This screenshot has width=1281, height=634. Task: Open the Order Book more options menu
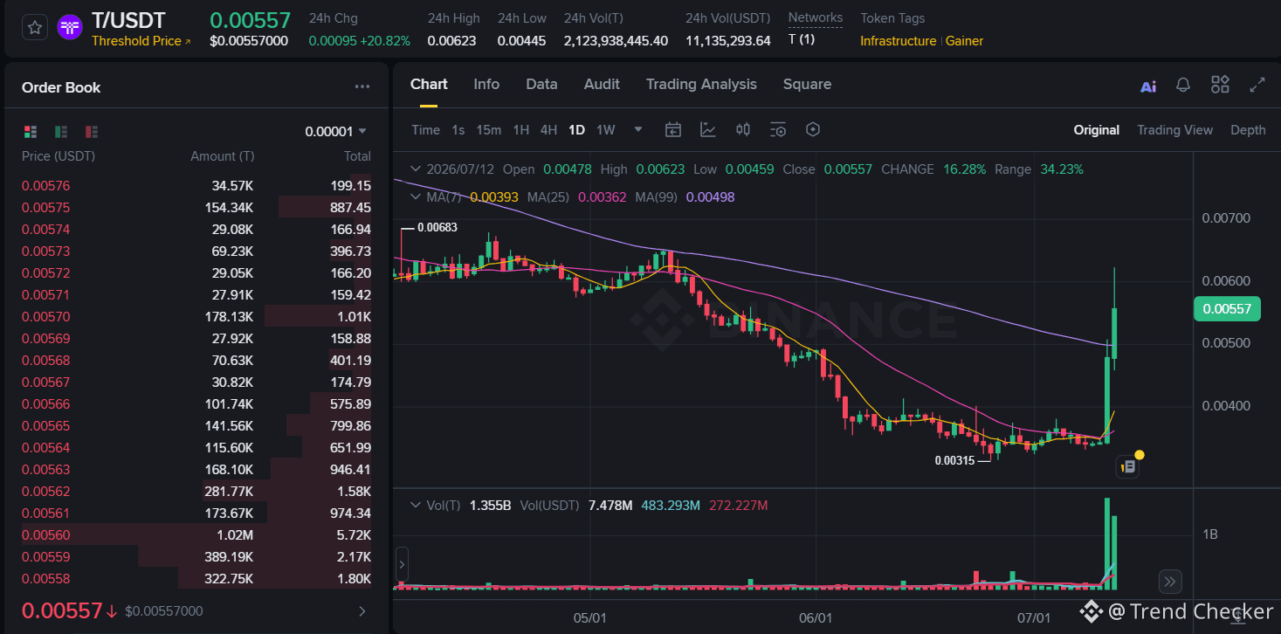pyautogui.click(x=362, y=87)
